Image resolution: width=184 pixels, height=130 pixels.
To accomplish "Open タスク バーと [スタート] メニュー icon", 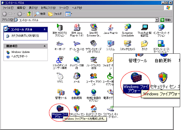I will coord(161,43).
